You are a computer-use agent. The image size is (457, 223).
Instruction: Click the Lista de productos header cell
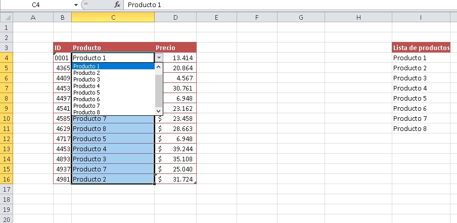pos(421,48)
